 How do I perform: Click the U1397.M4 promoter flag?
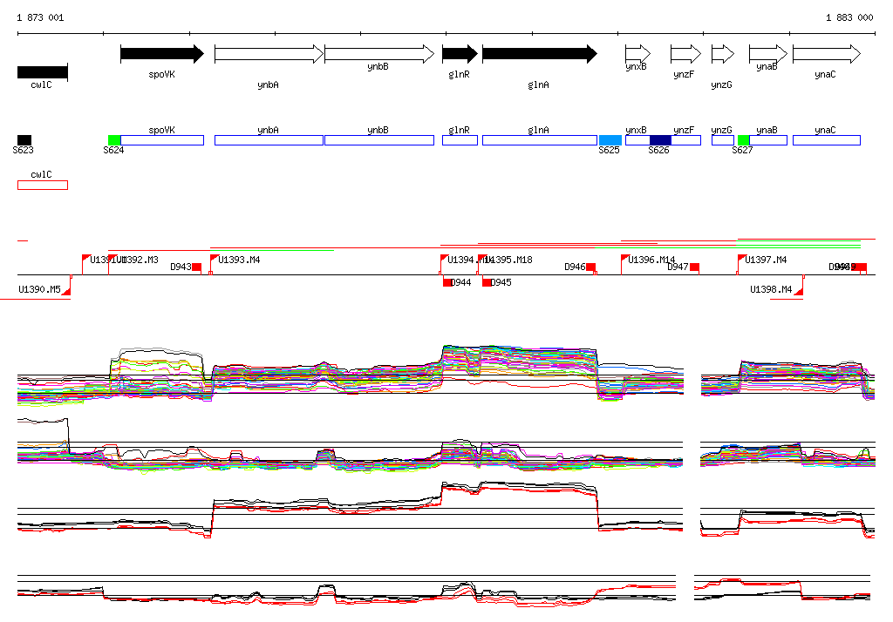click(742, 259)
